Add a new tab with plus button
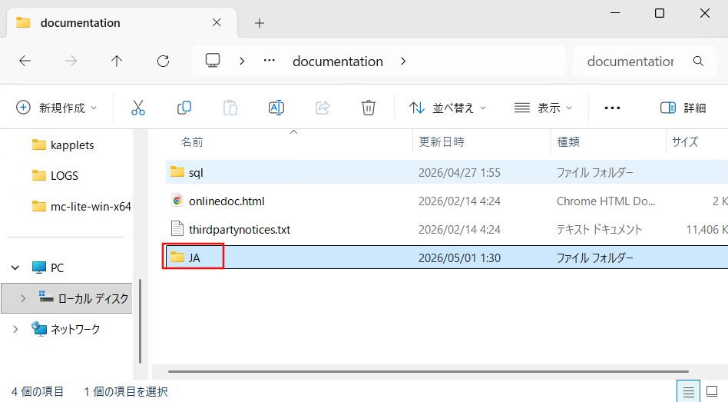The image size is (728, 402). [260, 23]
